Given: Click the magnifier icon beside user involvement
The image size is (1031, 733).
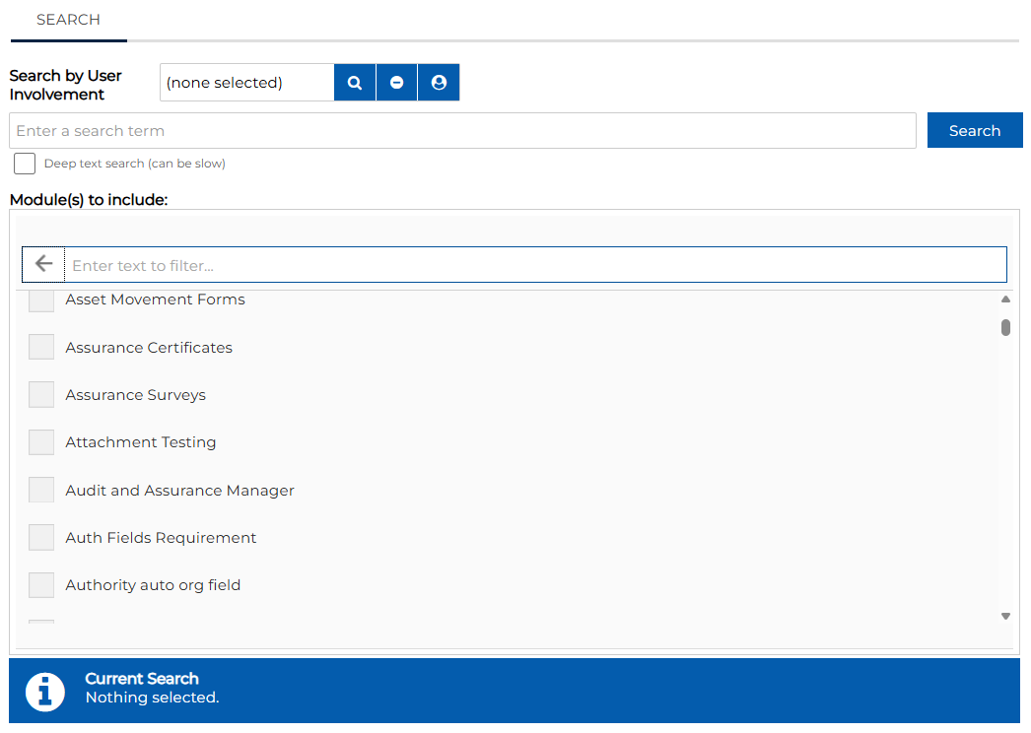Looking at the screenshot, I should [x=355, y=83].
